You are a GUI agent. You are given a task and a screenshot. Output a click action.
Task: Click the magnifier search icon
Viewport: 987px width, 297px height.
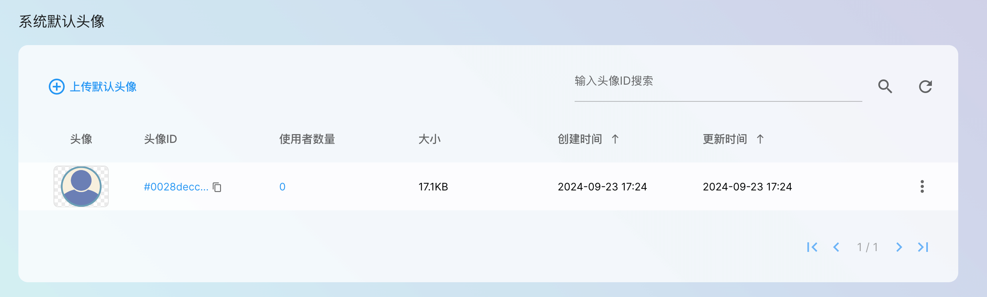885,86
